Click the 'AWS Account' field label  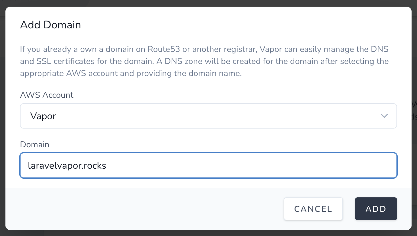tap(47, 95)
